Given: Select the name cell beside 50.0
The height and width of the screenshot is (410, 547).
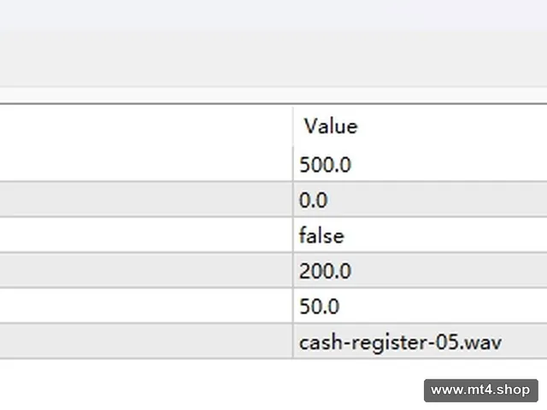Looking at the screenshot, I should click(x=146, y=306).
